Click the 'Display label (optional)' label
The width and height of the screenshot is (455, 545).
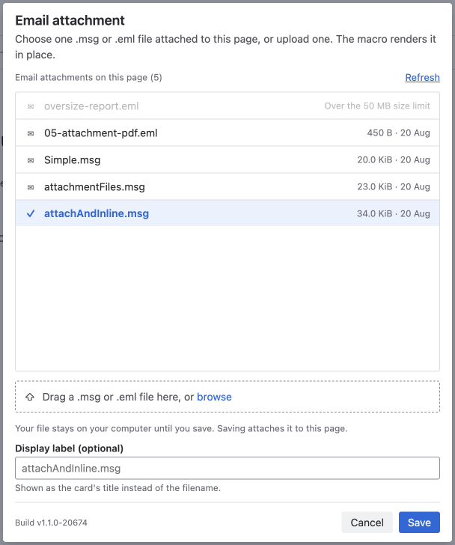70,448
